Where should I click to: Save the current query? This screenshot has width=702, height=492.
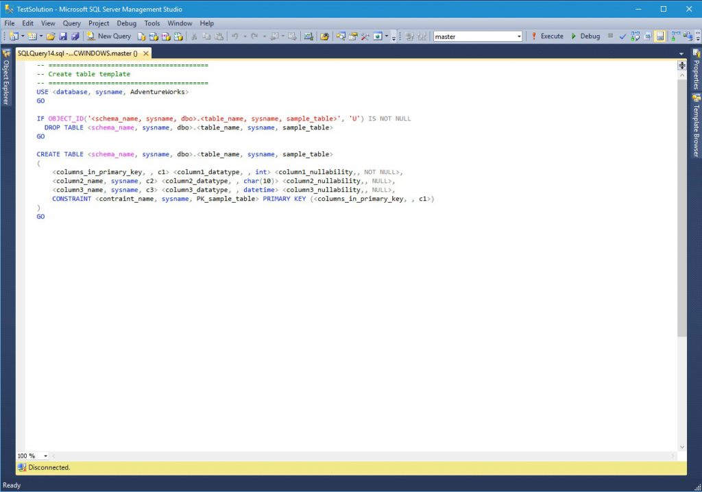[63, 36]
